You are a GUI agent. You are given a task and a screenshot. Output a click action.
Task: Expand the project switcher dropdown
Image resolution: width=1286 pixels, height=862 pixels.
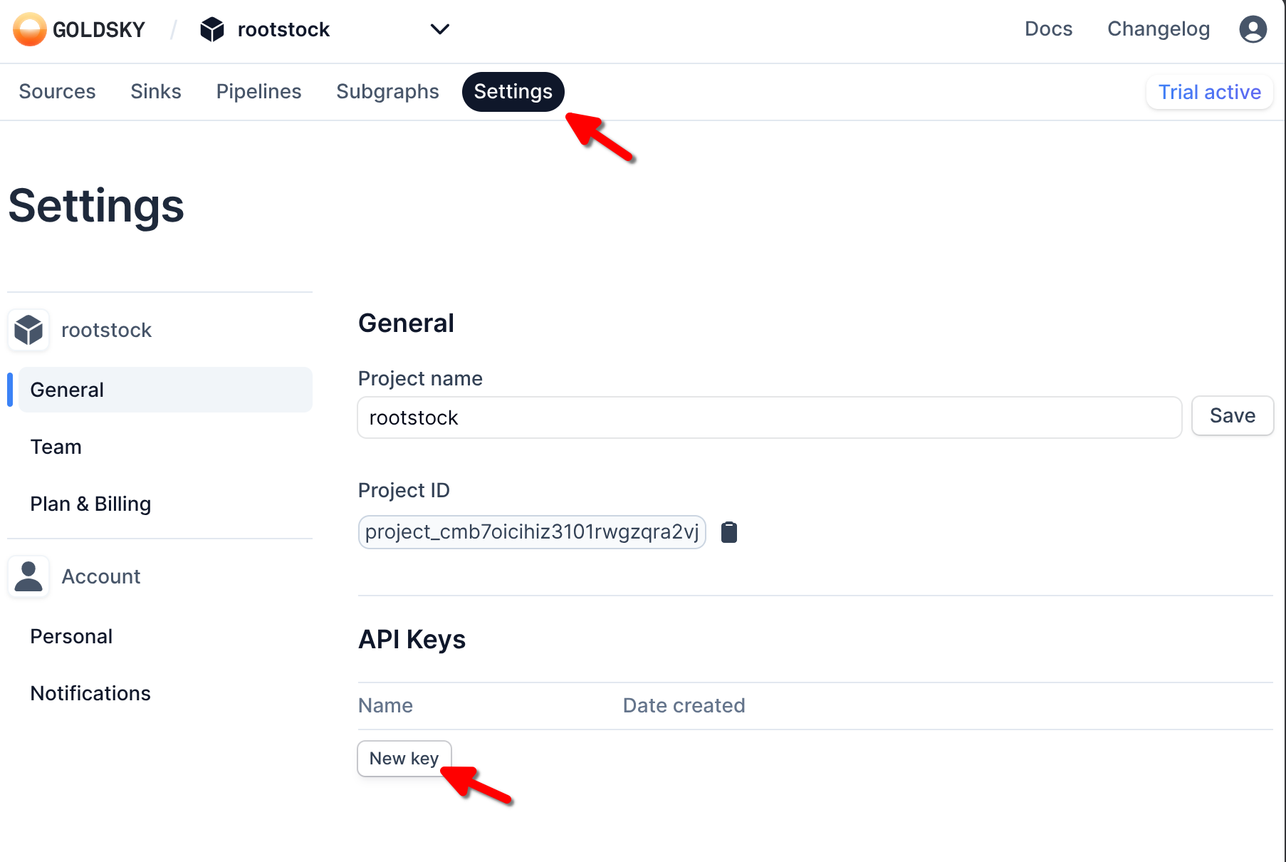click(x=439, y=30)
